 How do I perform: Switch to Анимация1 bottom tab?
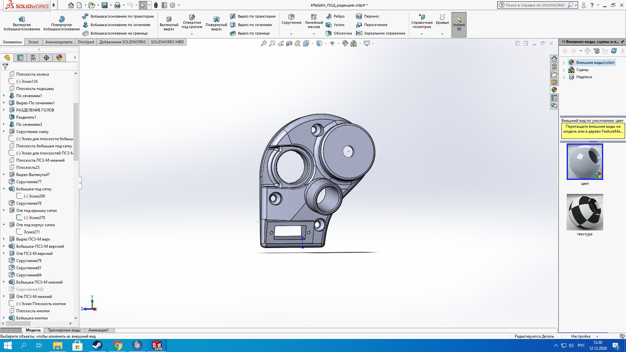[x=98, y=330]
